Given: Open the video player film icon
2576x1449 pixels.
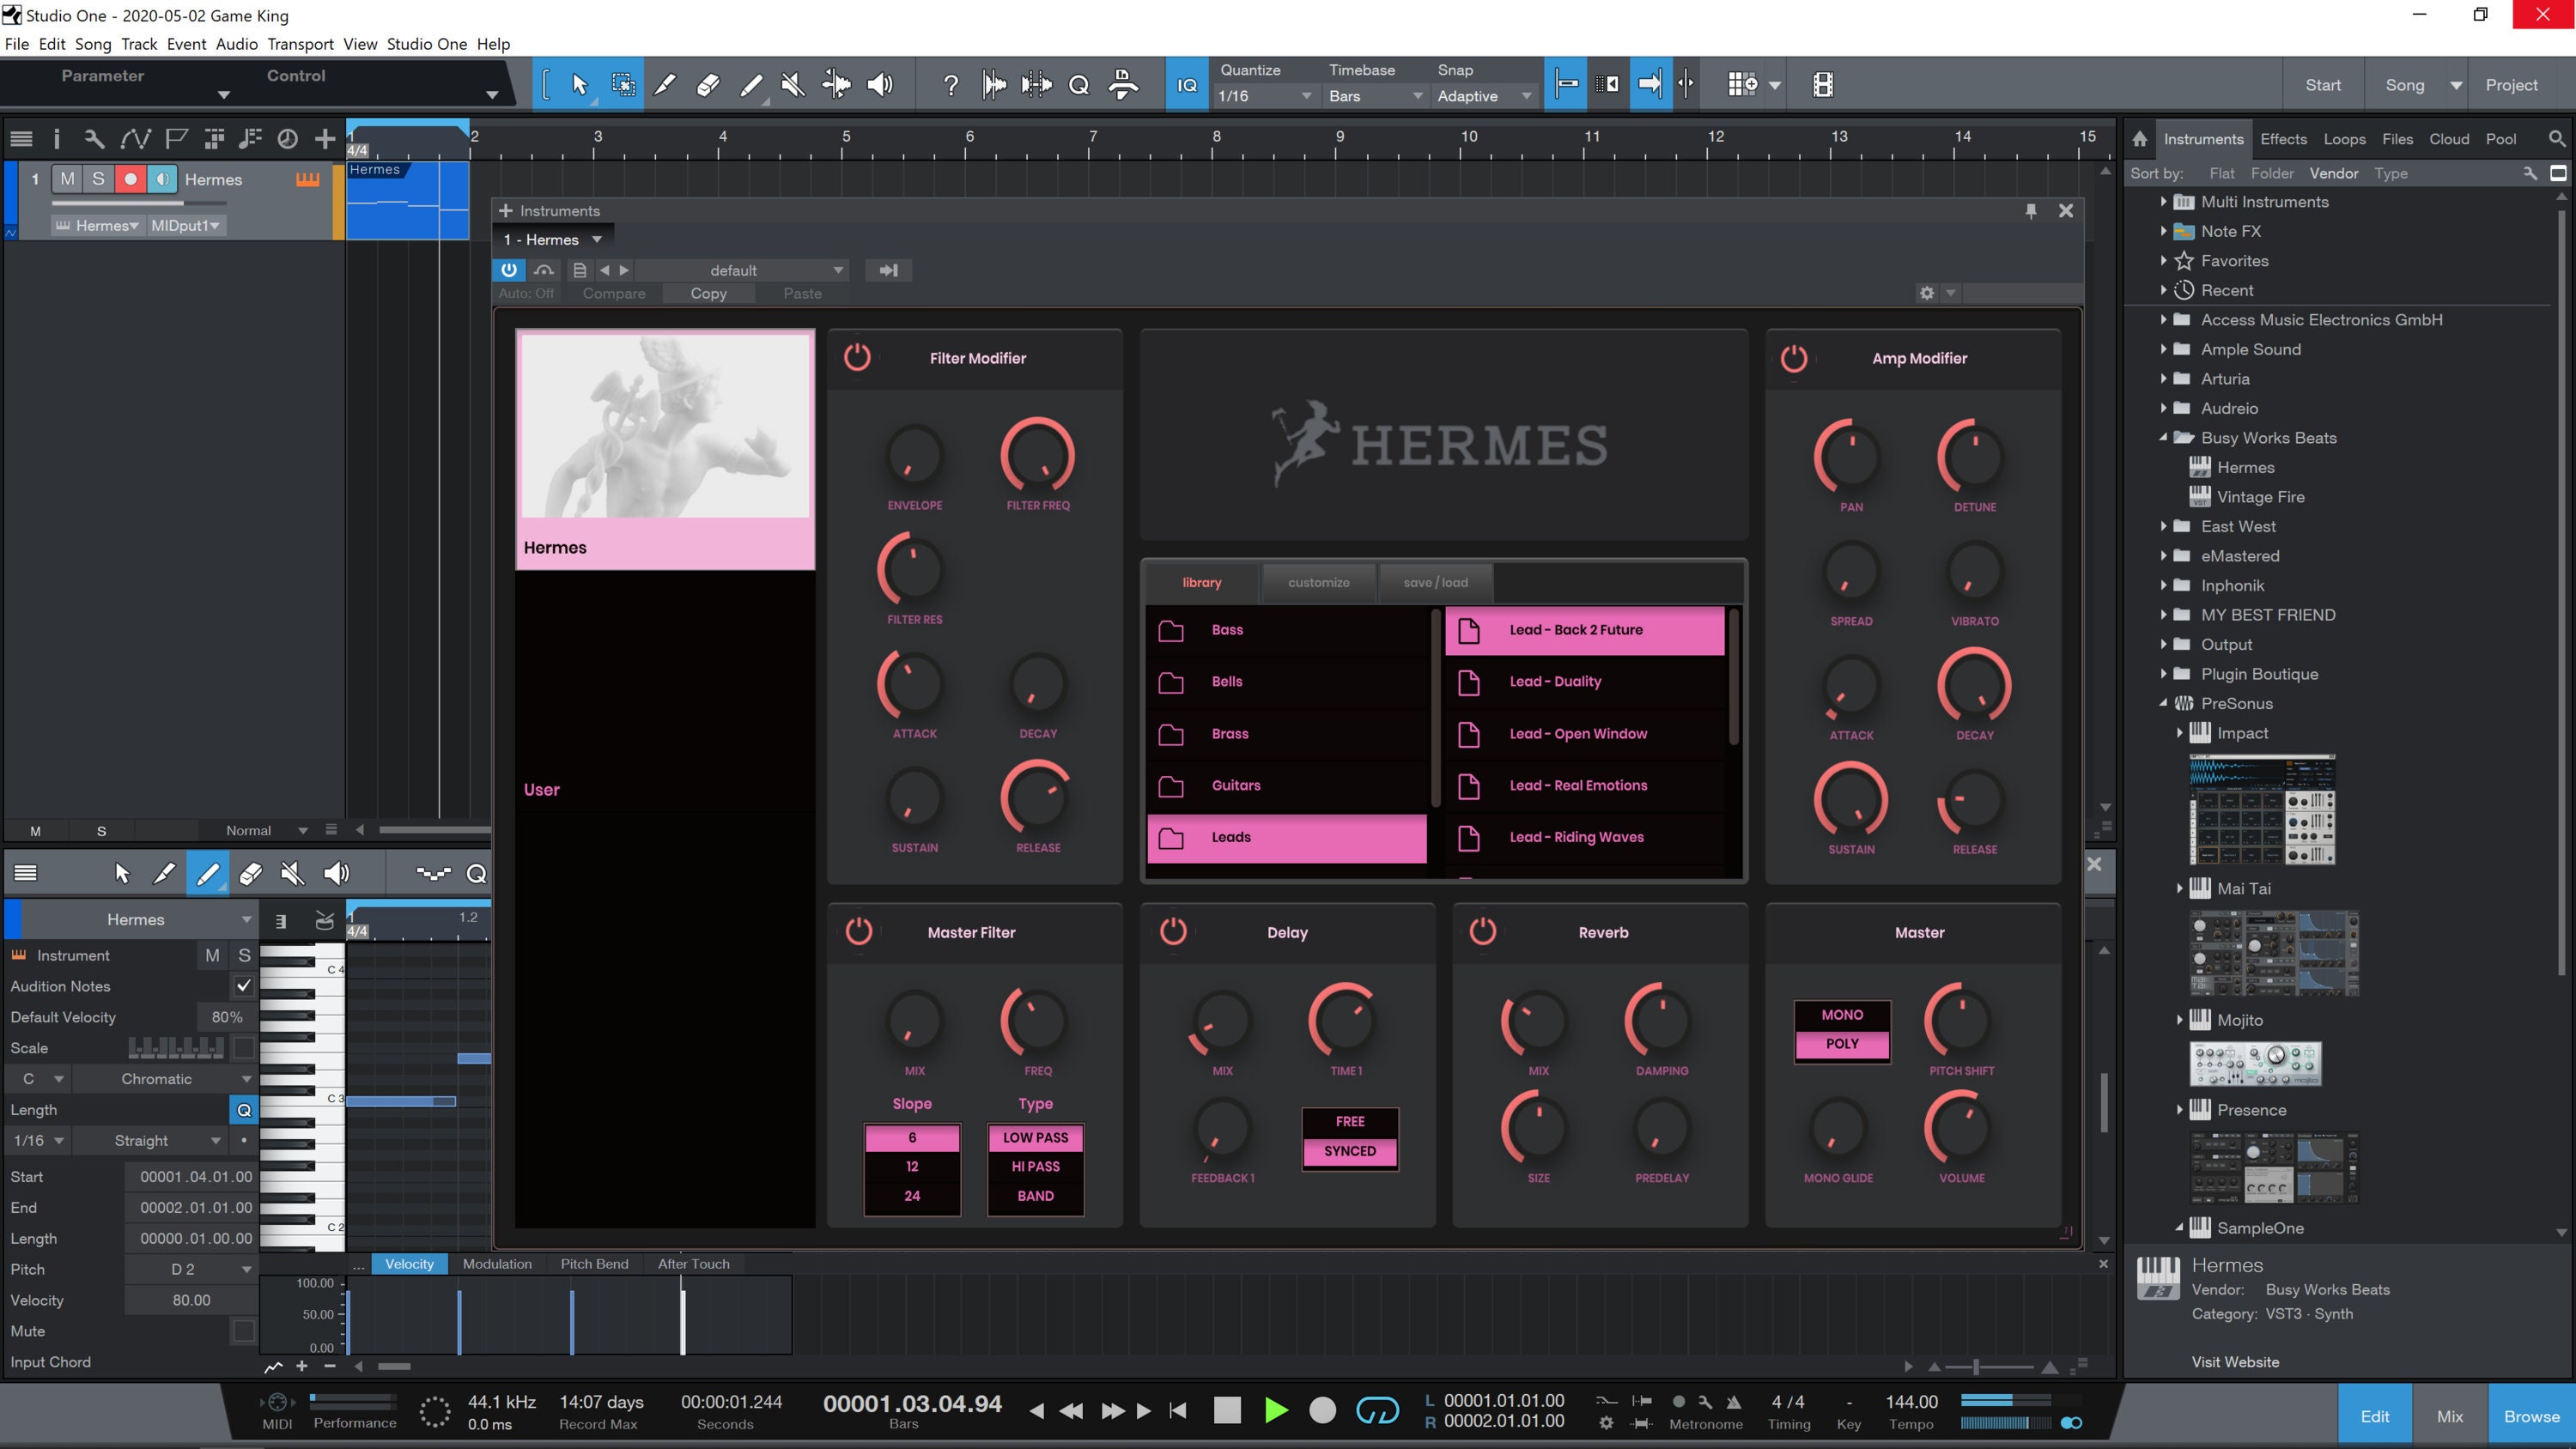Looking at the screenshot, I should click(x=1823, y=85).
